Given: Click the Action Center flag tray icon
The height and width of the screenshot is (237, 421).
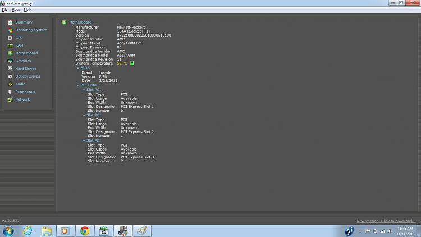Looking at the screenshot, I should coord(368,231).
